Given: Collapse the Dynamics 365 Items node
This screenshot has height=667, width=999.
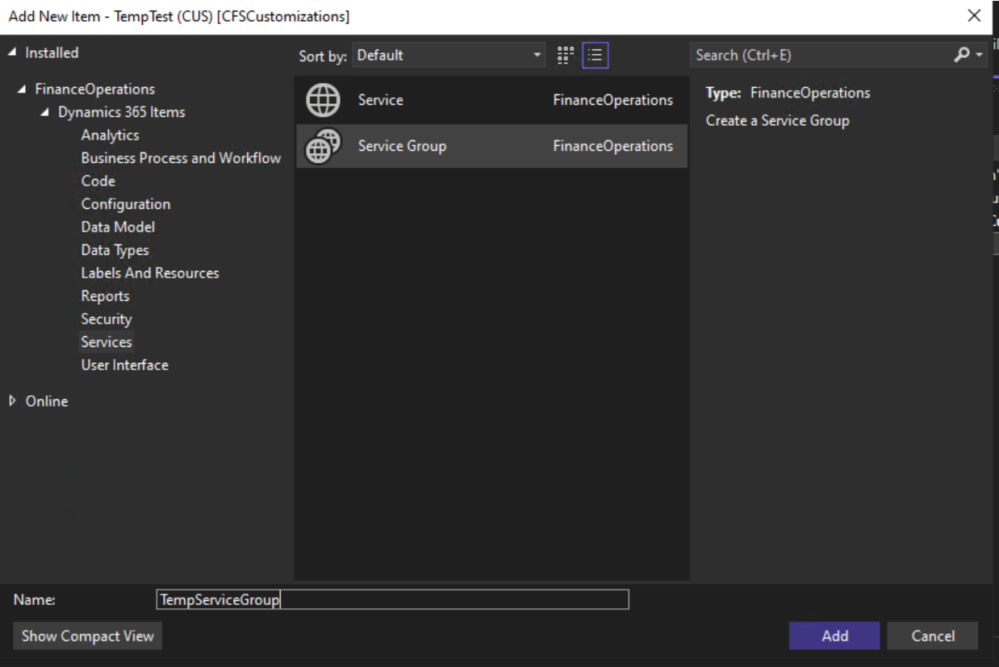Looking at the screenshot, I should coord(45,112).
